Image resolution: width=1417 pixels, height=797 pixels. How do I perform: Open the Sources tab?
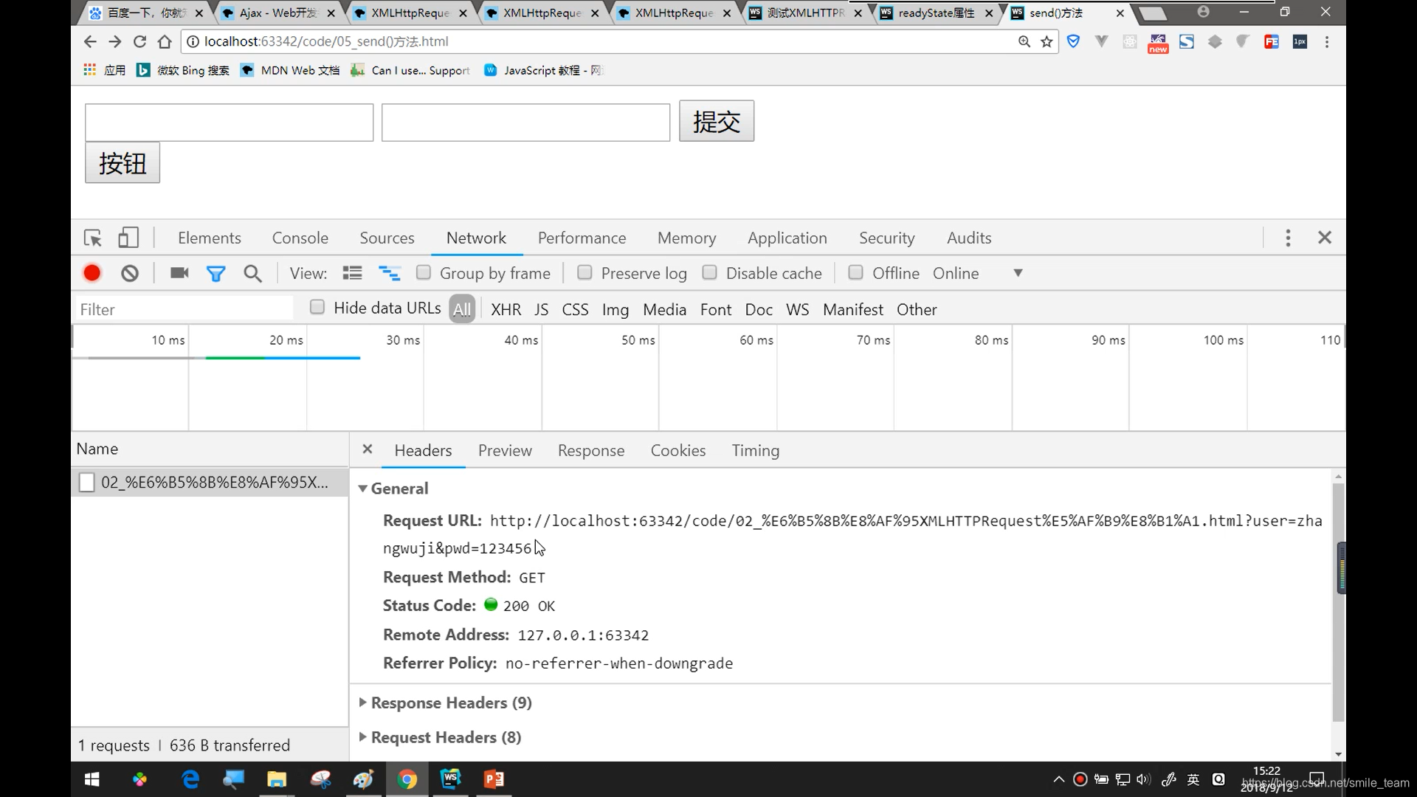tap(387, 238)
